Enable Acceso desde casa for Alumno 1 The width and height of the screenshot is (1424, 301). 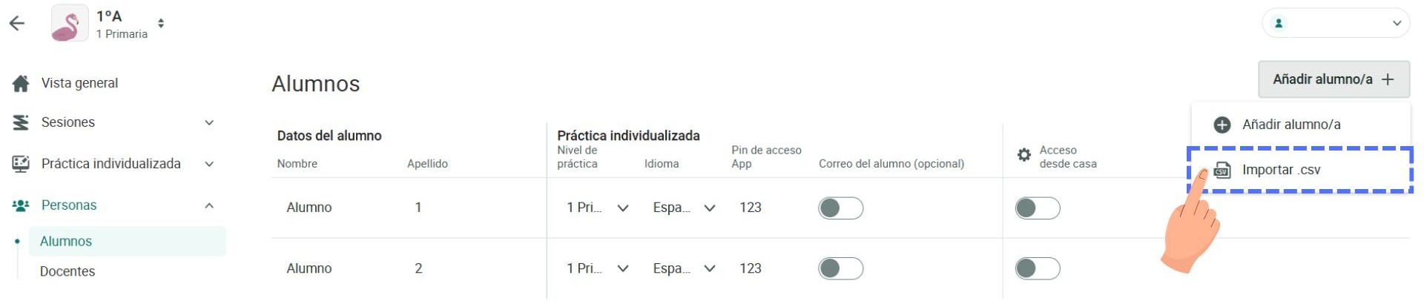pos(1038,208)
